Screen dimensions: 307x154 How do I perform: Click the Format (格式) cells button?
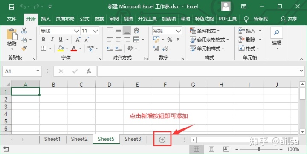point(249,48)
